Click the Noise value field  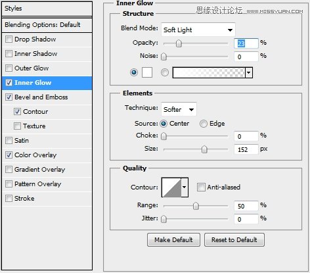[246, 57]
